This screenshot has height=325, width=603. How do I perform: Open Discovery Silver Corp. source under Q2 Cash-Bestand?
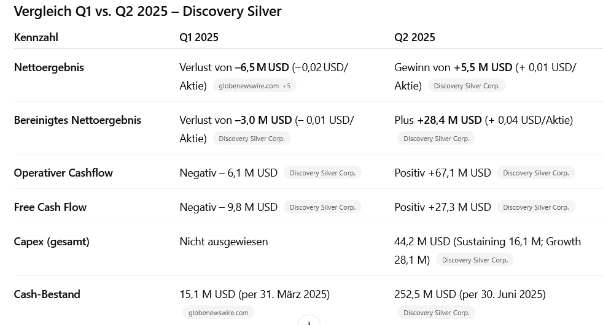click(x=436, y=313)
